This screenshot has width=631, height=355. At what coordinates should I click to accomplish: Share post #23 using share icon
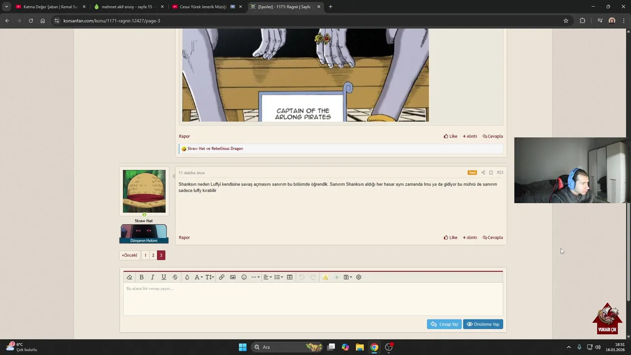(x=483, y=173)
